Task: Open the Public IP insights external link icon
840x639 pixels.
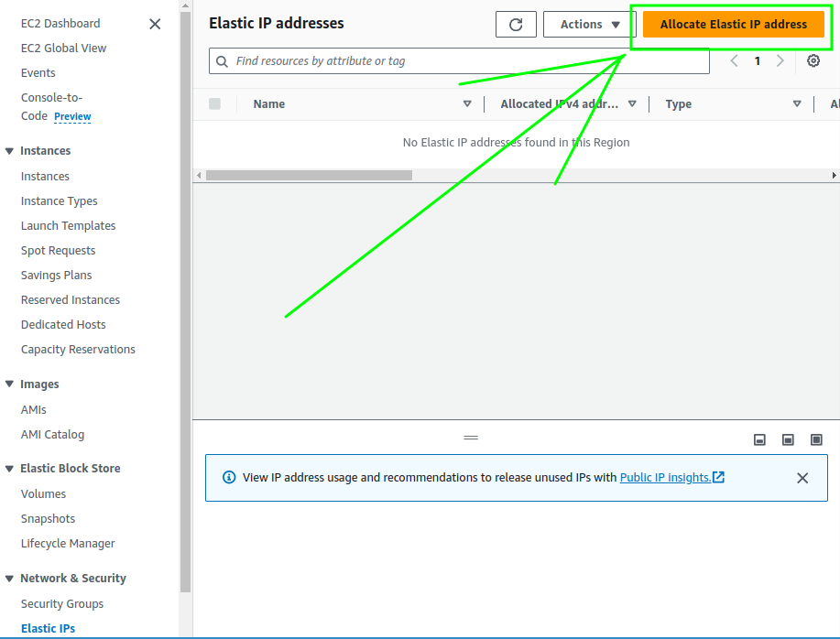Action: (x=719, y=477)
